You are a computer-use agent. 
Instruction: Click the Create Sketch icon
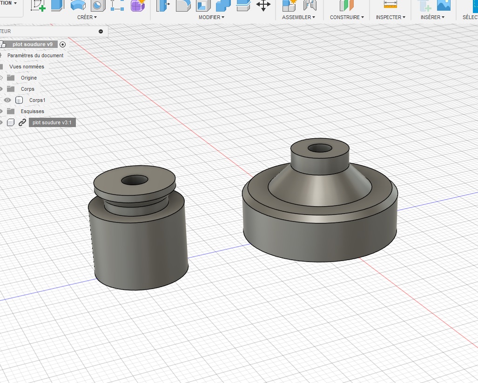(38, 5)
